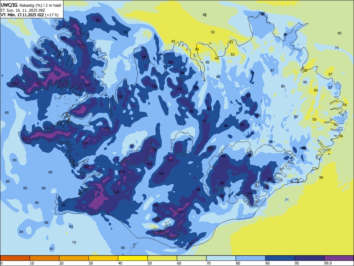
Task: Click the humidity value 45 on the map
Action: click(173, 41)
